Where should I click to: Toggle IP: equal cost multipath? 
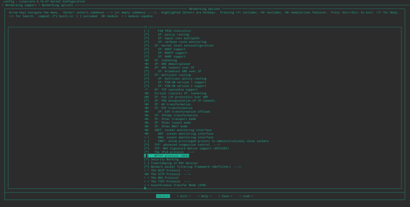click(171, 38)
